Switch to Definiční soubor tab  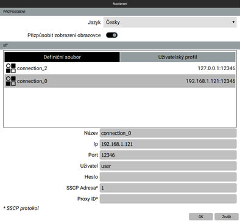click(62, 57)
